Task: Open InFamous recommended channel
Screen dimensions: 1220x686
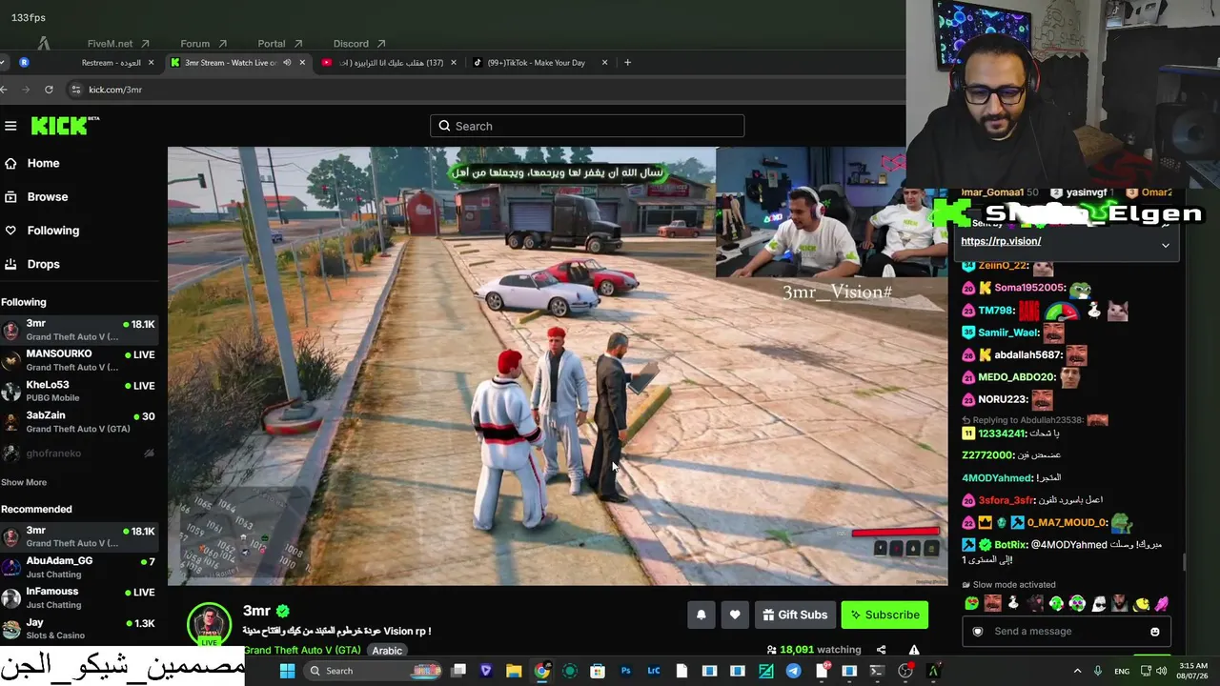Action: tap(79, 597)
